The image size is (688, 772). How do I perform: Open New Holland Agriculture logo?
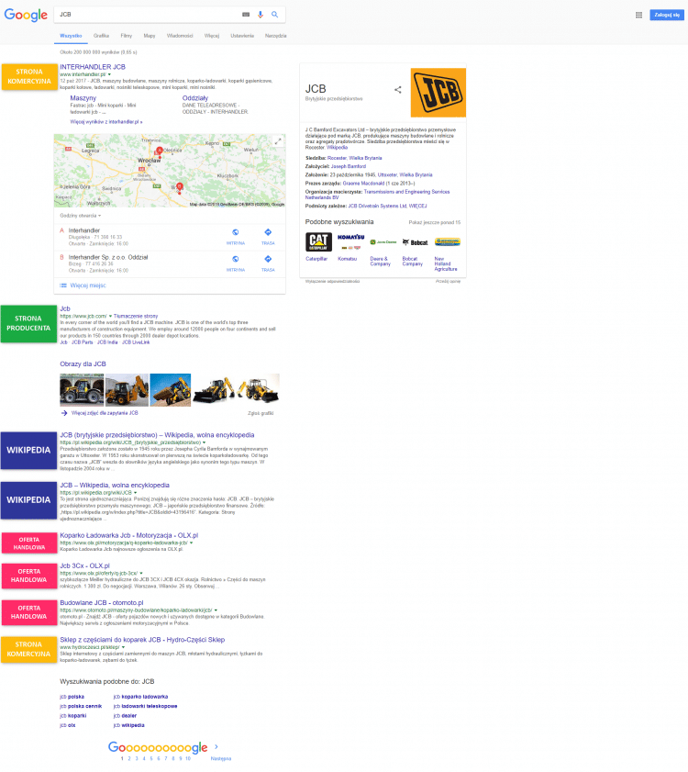448,241
